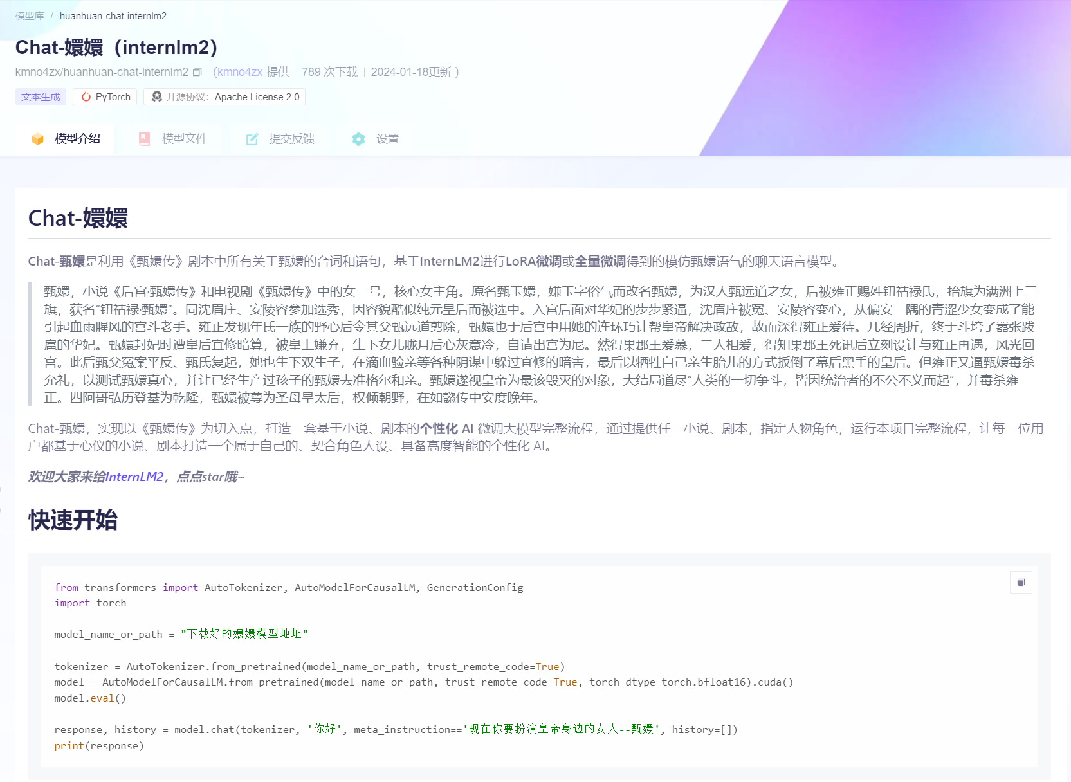The height and width of the screenshot is (782, 1071).
Task: Click the quoted paragraph beginning 甄嬛，小说《后宫·甄嬛传》
Action: pyautogui.click(x=540, y=345)
